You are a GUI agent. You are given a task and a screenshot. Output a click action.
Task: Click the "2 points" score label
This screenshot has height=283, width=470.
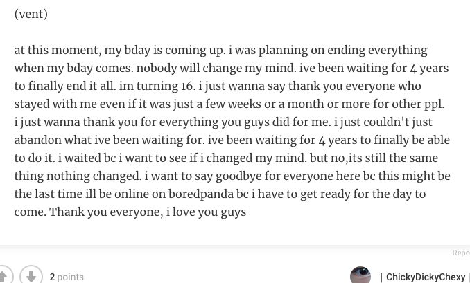coord(67,277)
